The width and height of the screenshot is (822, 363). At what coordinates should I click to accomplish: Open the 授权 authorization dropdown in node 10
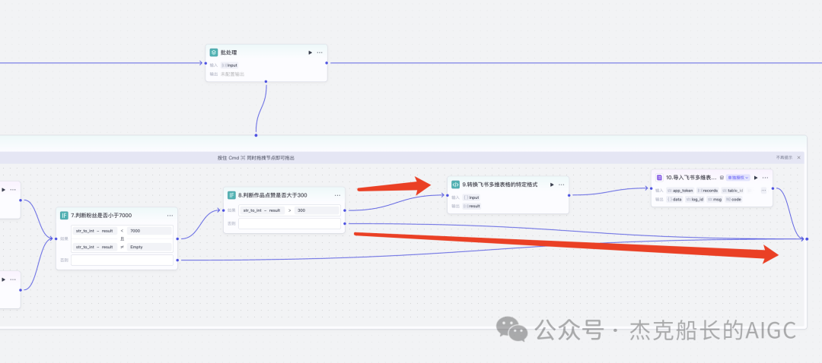pyautogui.click(x=738, y=178)
